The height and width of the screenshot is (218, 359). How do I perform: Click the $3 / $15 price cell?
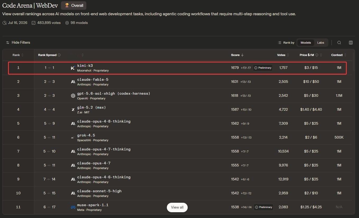(311, 68)
